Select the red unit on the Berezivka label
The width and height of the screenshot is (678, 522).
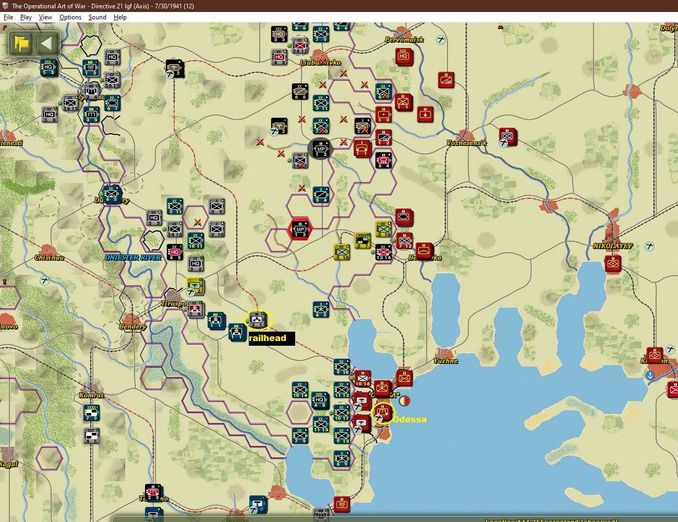425,251
